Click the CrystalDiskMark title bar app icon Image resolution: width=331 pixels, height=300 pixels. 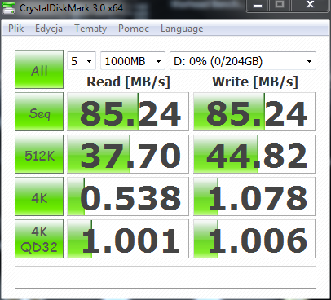(9, 7)
